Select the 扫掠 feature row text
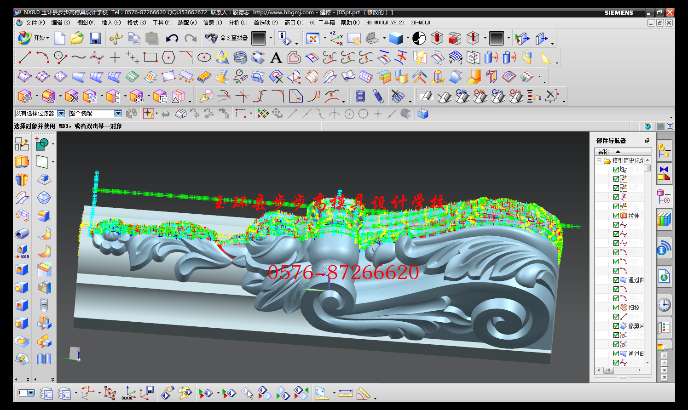Viewport: 688px width, 410px height. (634, 307)
